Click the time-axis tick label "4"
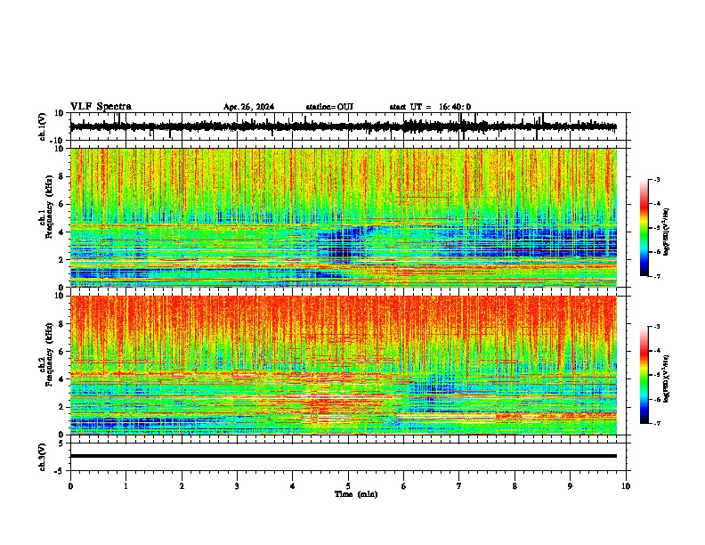Screen dimensions: 705x545 (x=293, y=486)
